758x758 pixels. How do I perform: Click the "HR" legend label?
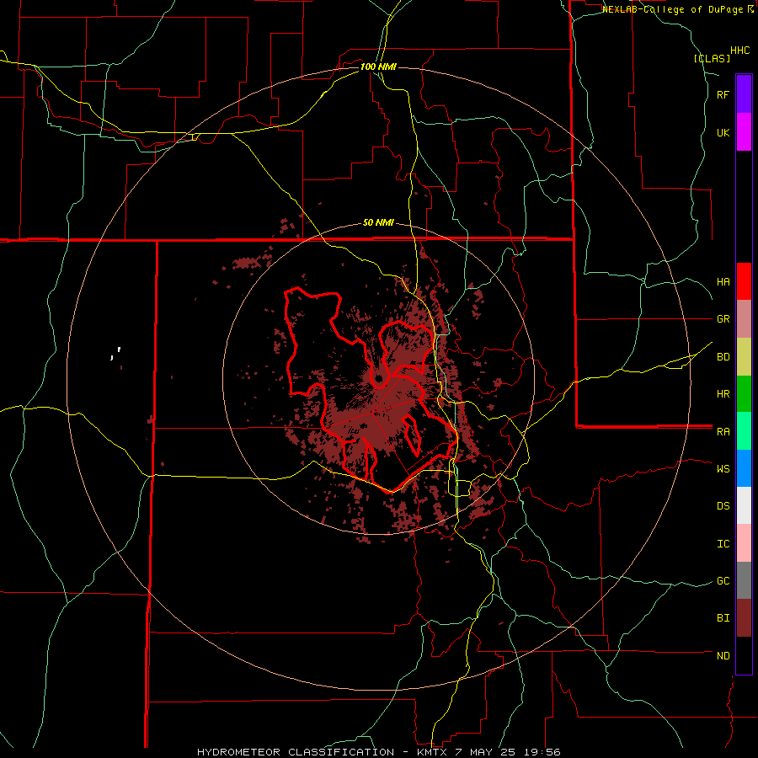coord(723,394)
